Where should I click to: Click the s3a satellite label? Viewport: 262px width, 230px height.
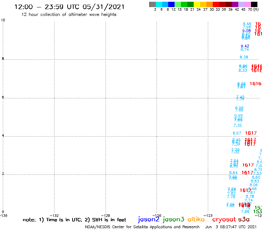tap(244, 219)
